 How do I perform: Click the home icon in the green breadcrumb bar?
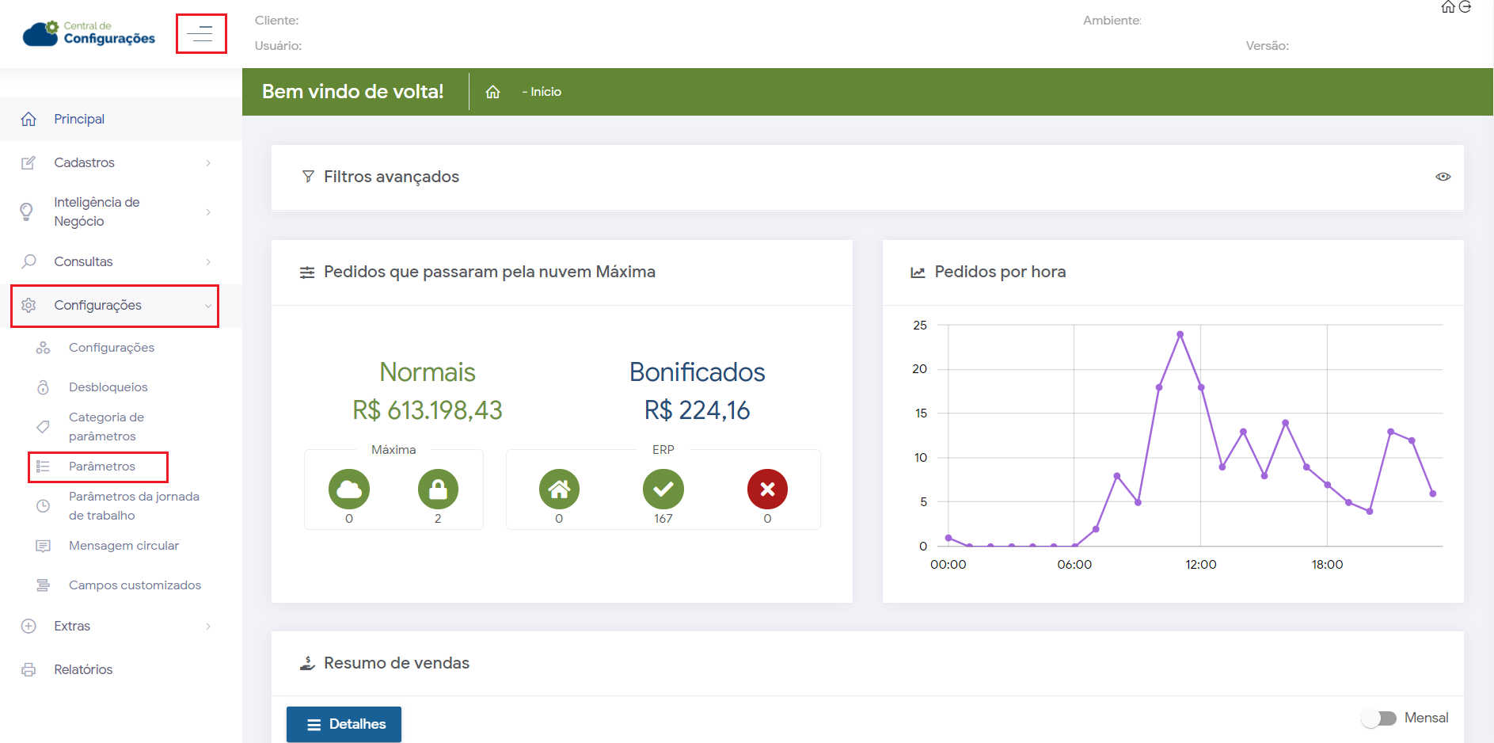coord(492,92)
